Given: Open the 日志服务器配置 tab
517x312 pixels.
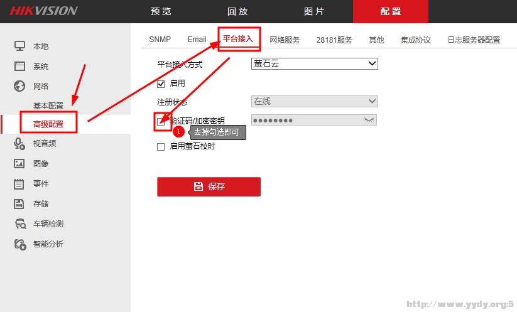Looking at the screenshot, I should click(474, 40).
